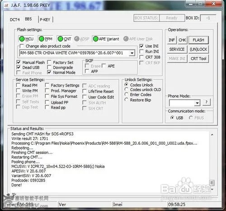This screenshot has height=211, width=226.
Task: Click the CRT Tool button
Action: click(x=198, y=58)
